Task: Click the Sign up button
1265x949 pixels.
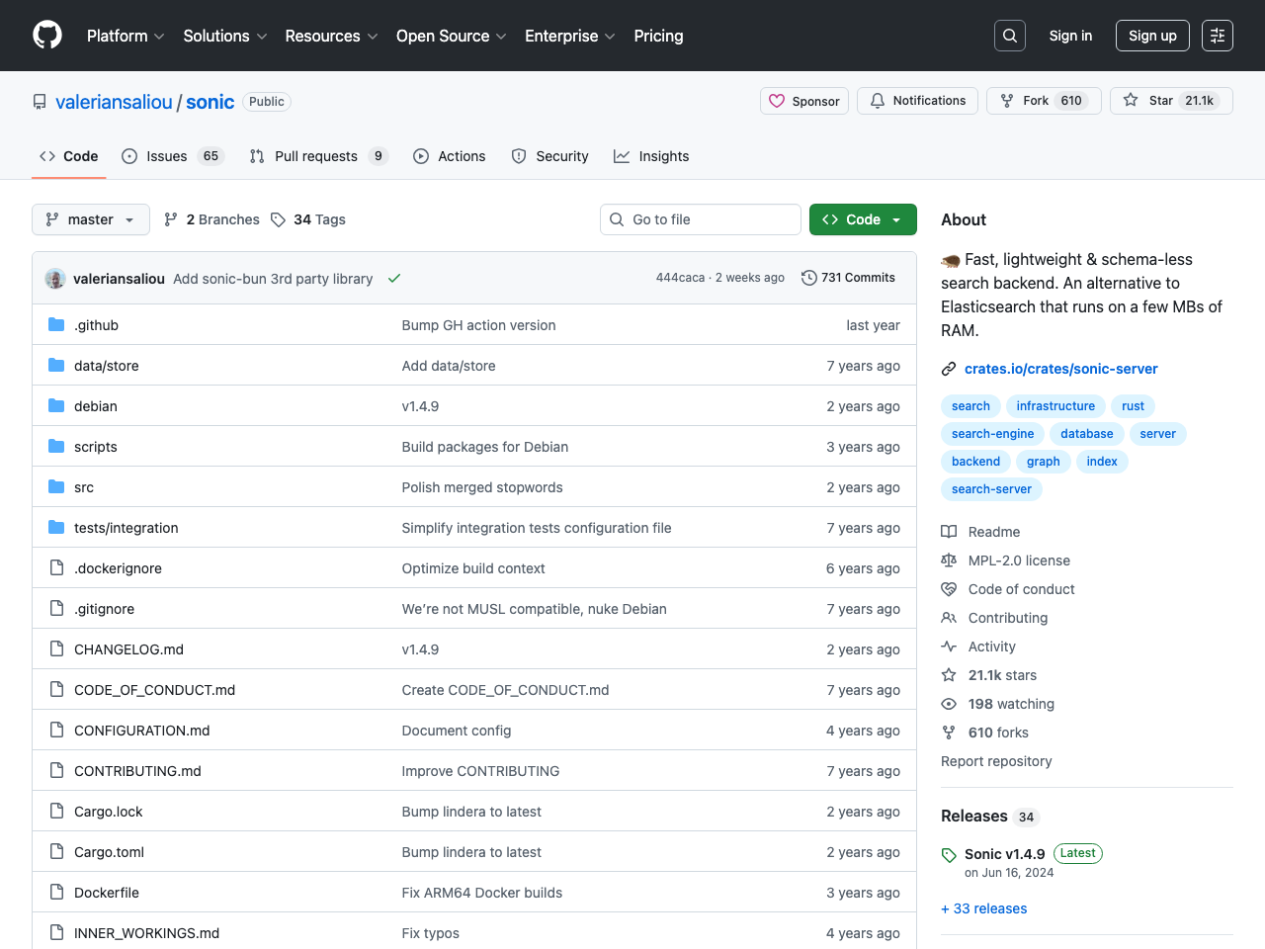Action: [x=1152, y=36]
